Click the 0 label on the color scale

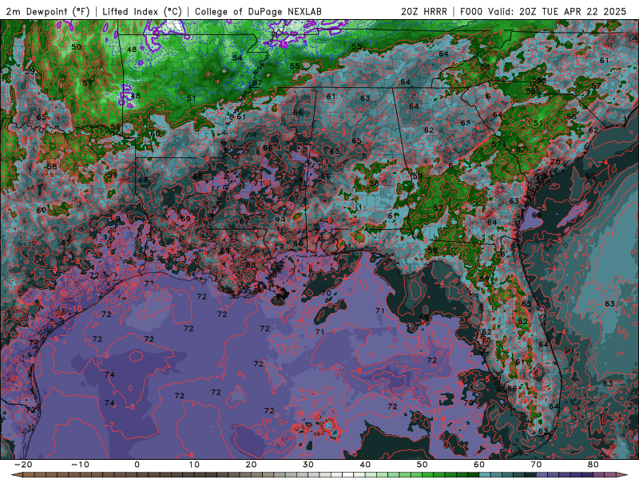click(137, 465)
